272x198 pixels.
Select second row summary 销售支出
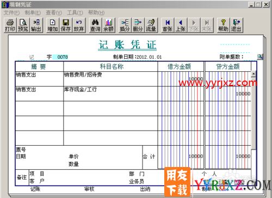[x=39, y=94]
